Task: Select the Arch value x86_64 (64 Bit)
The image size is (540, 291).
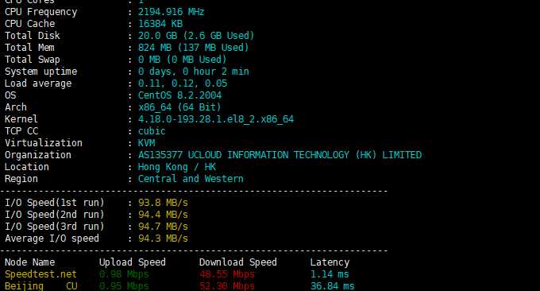Action: click(179, 107)
